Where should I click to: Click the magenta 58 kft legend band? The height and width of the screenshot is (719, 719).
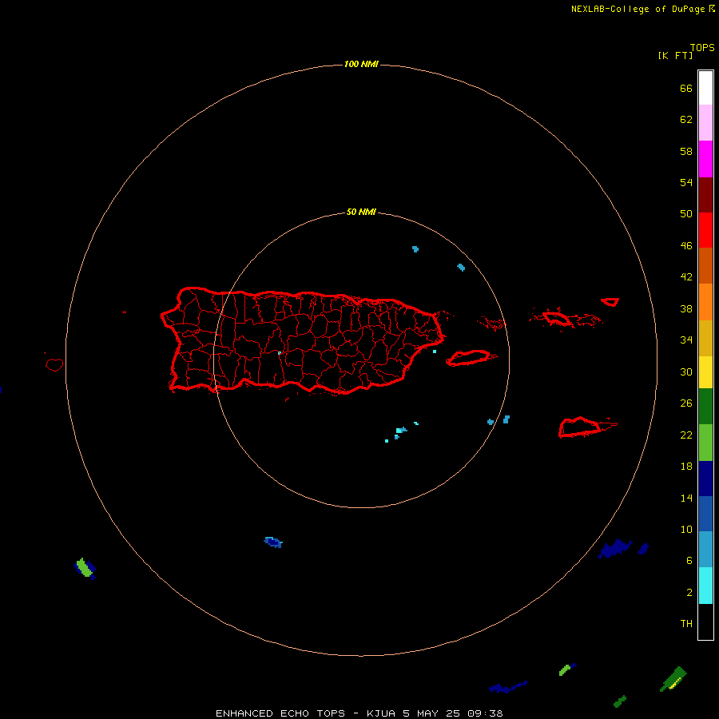click(x=705, y=159)
